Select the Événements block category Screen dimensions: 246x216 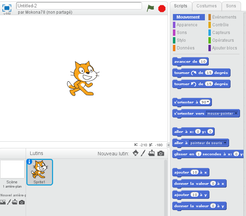[222, 17]
